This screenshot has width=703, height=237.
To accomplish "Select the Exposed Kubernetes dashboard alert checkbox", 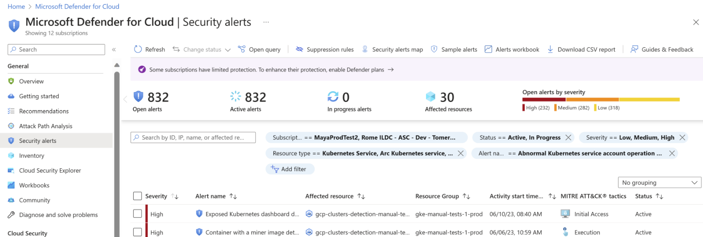I will coord(138,214).
